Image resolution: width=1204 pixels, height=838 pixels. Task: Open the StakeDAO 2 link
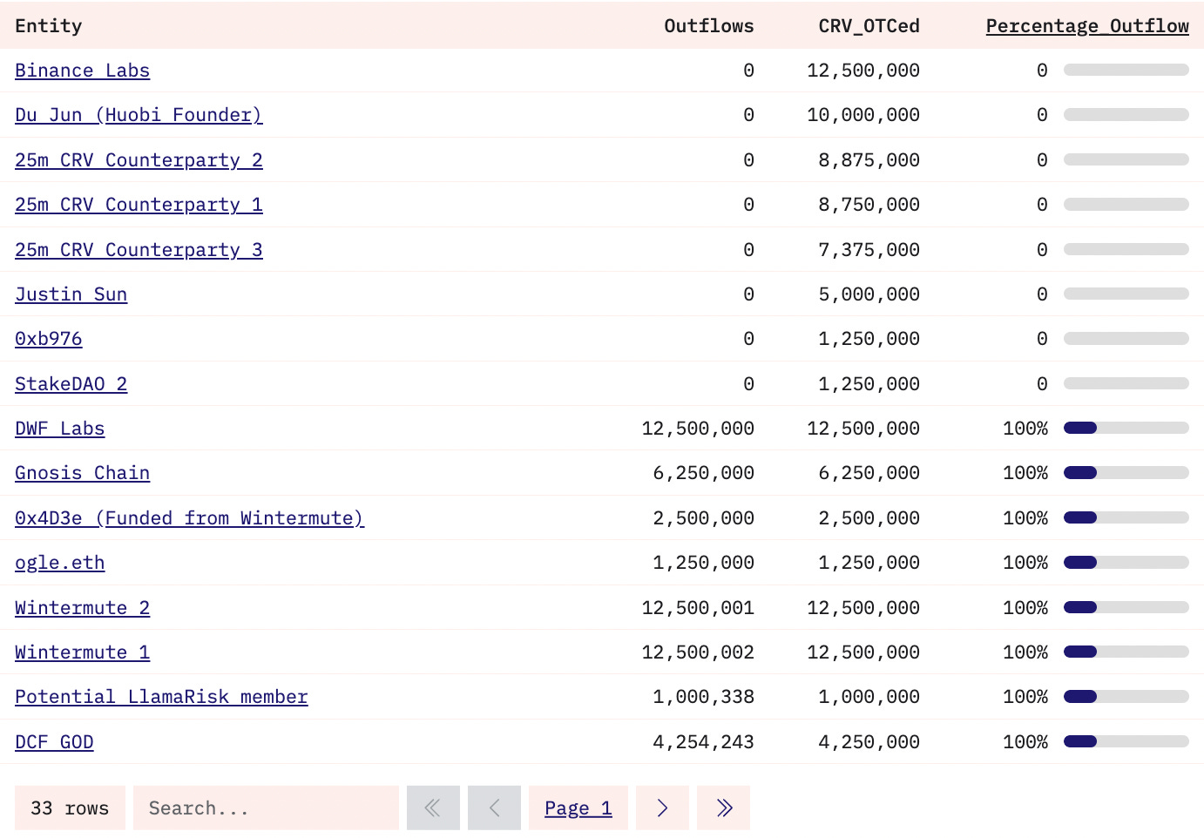(71, 384)
